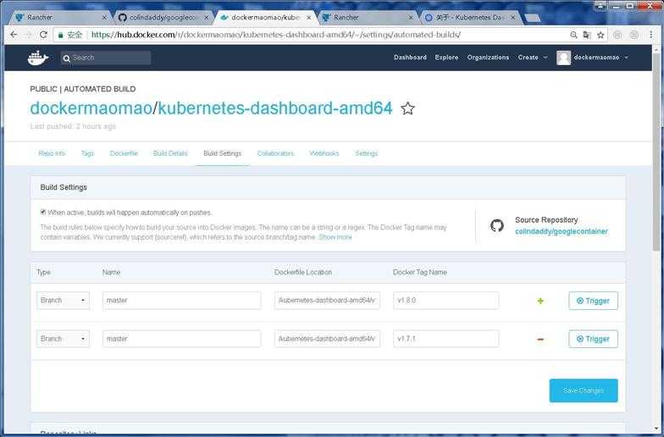Open the Type dropdown for the v1.8.0 rule
The height and width of the screenshot is (437, 664).
coord(63,300)
